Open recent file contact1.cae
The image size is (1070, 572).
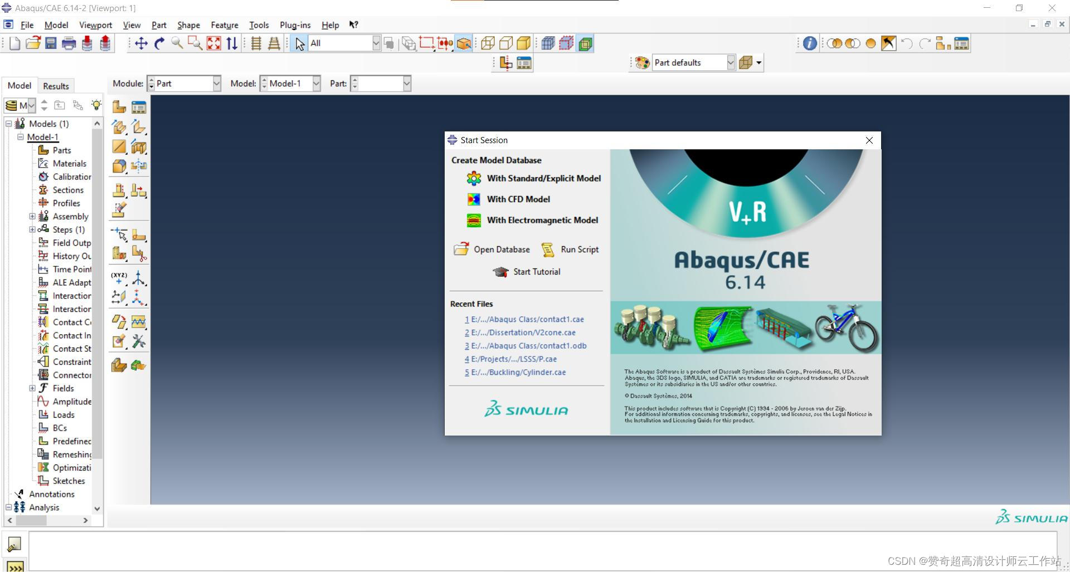tap(524, 319)
